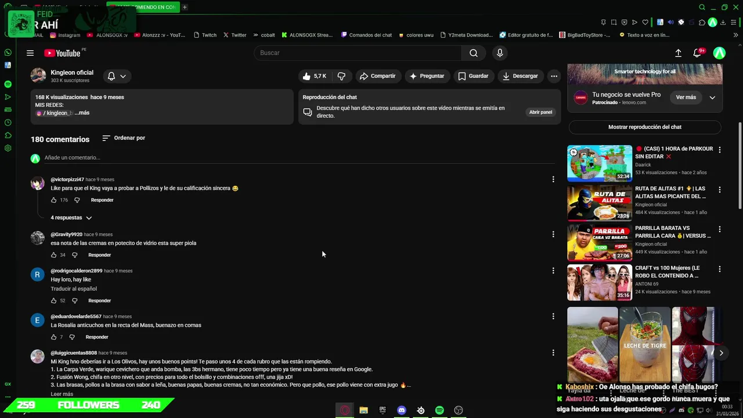743x418 pixels.
Task: Like the video with 5,7 K thumbs-up
Action: tap(315, 76)
